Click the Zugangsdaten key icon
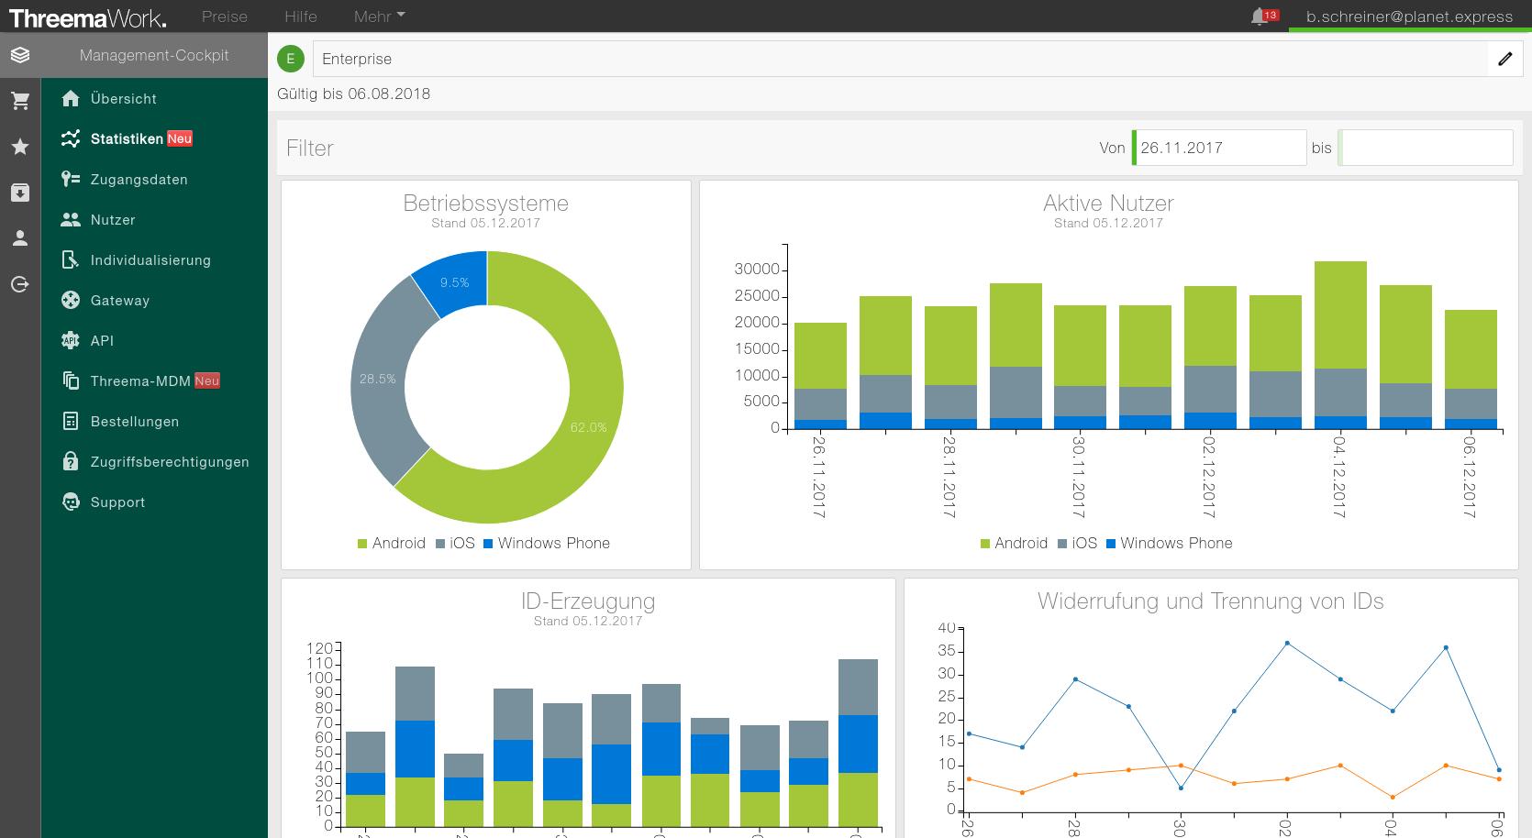This screenshot has height=838, width=1532. (x=71, y=180)
